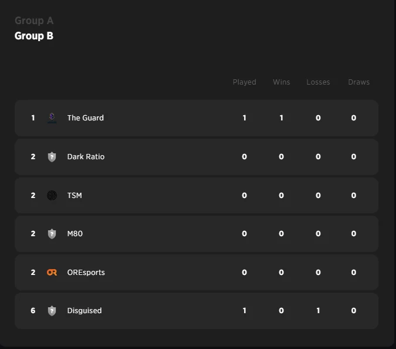Click TSM's rank number 2
Viewport: 396px width, 349px height.
(x=33, y=196)
